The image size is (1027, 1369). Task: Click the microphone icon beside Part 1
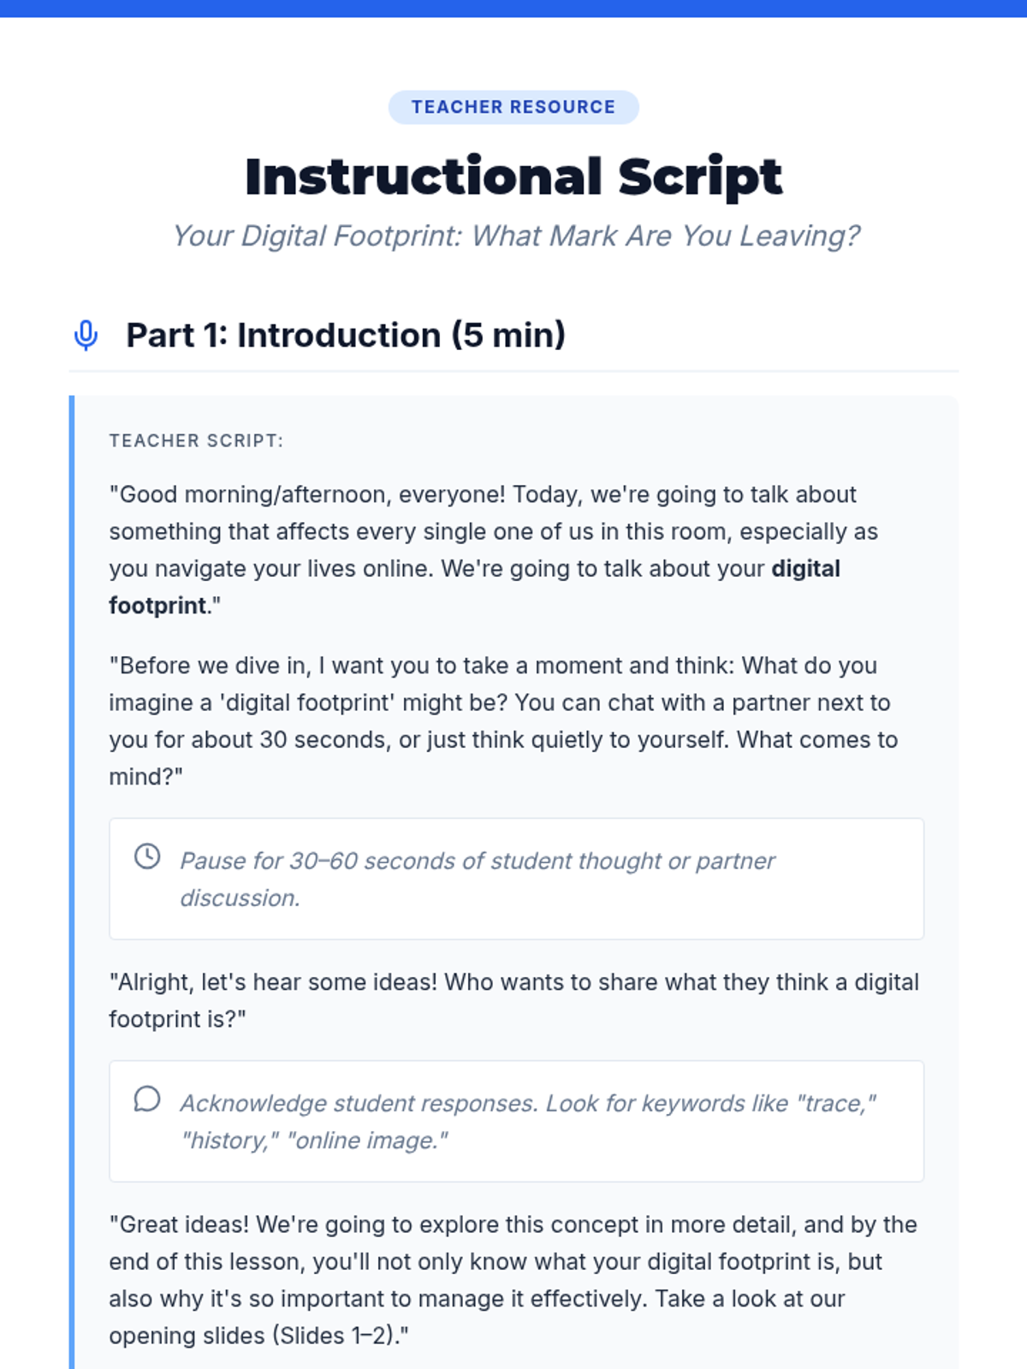86,335
